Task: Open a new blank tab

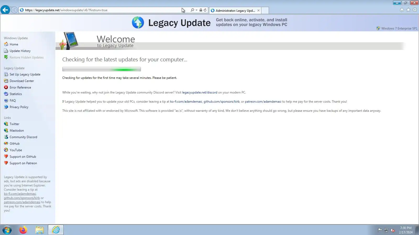Action: point(265,10)
